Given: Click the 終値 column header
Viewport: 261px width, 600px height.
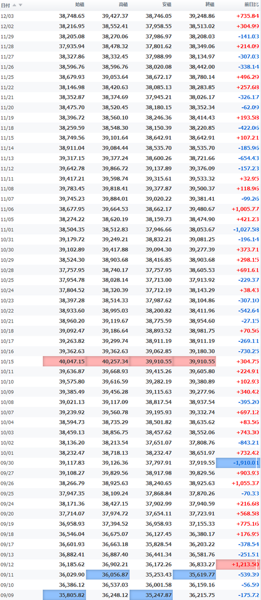Looking at the screenshot, I should tap(210, 5).
